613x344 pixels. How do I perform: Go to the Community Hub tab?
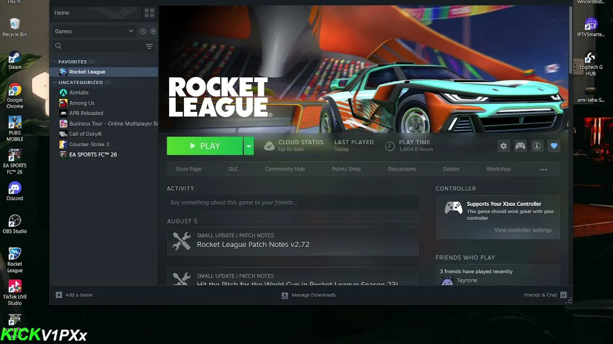285,169
